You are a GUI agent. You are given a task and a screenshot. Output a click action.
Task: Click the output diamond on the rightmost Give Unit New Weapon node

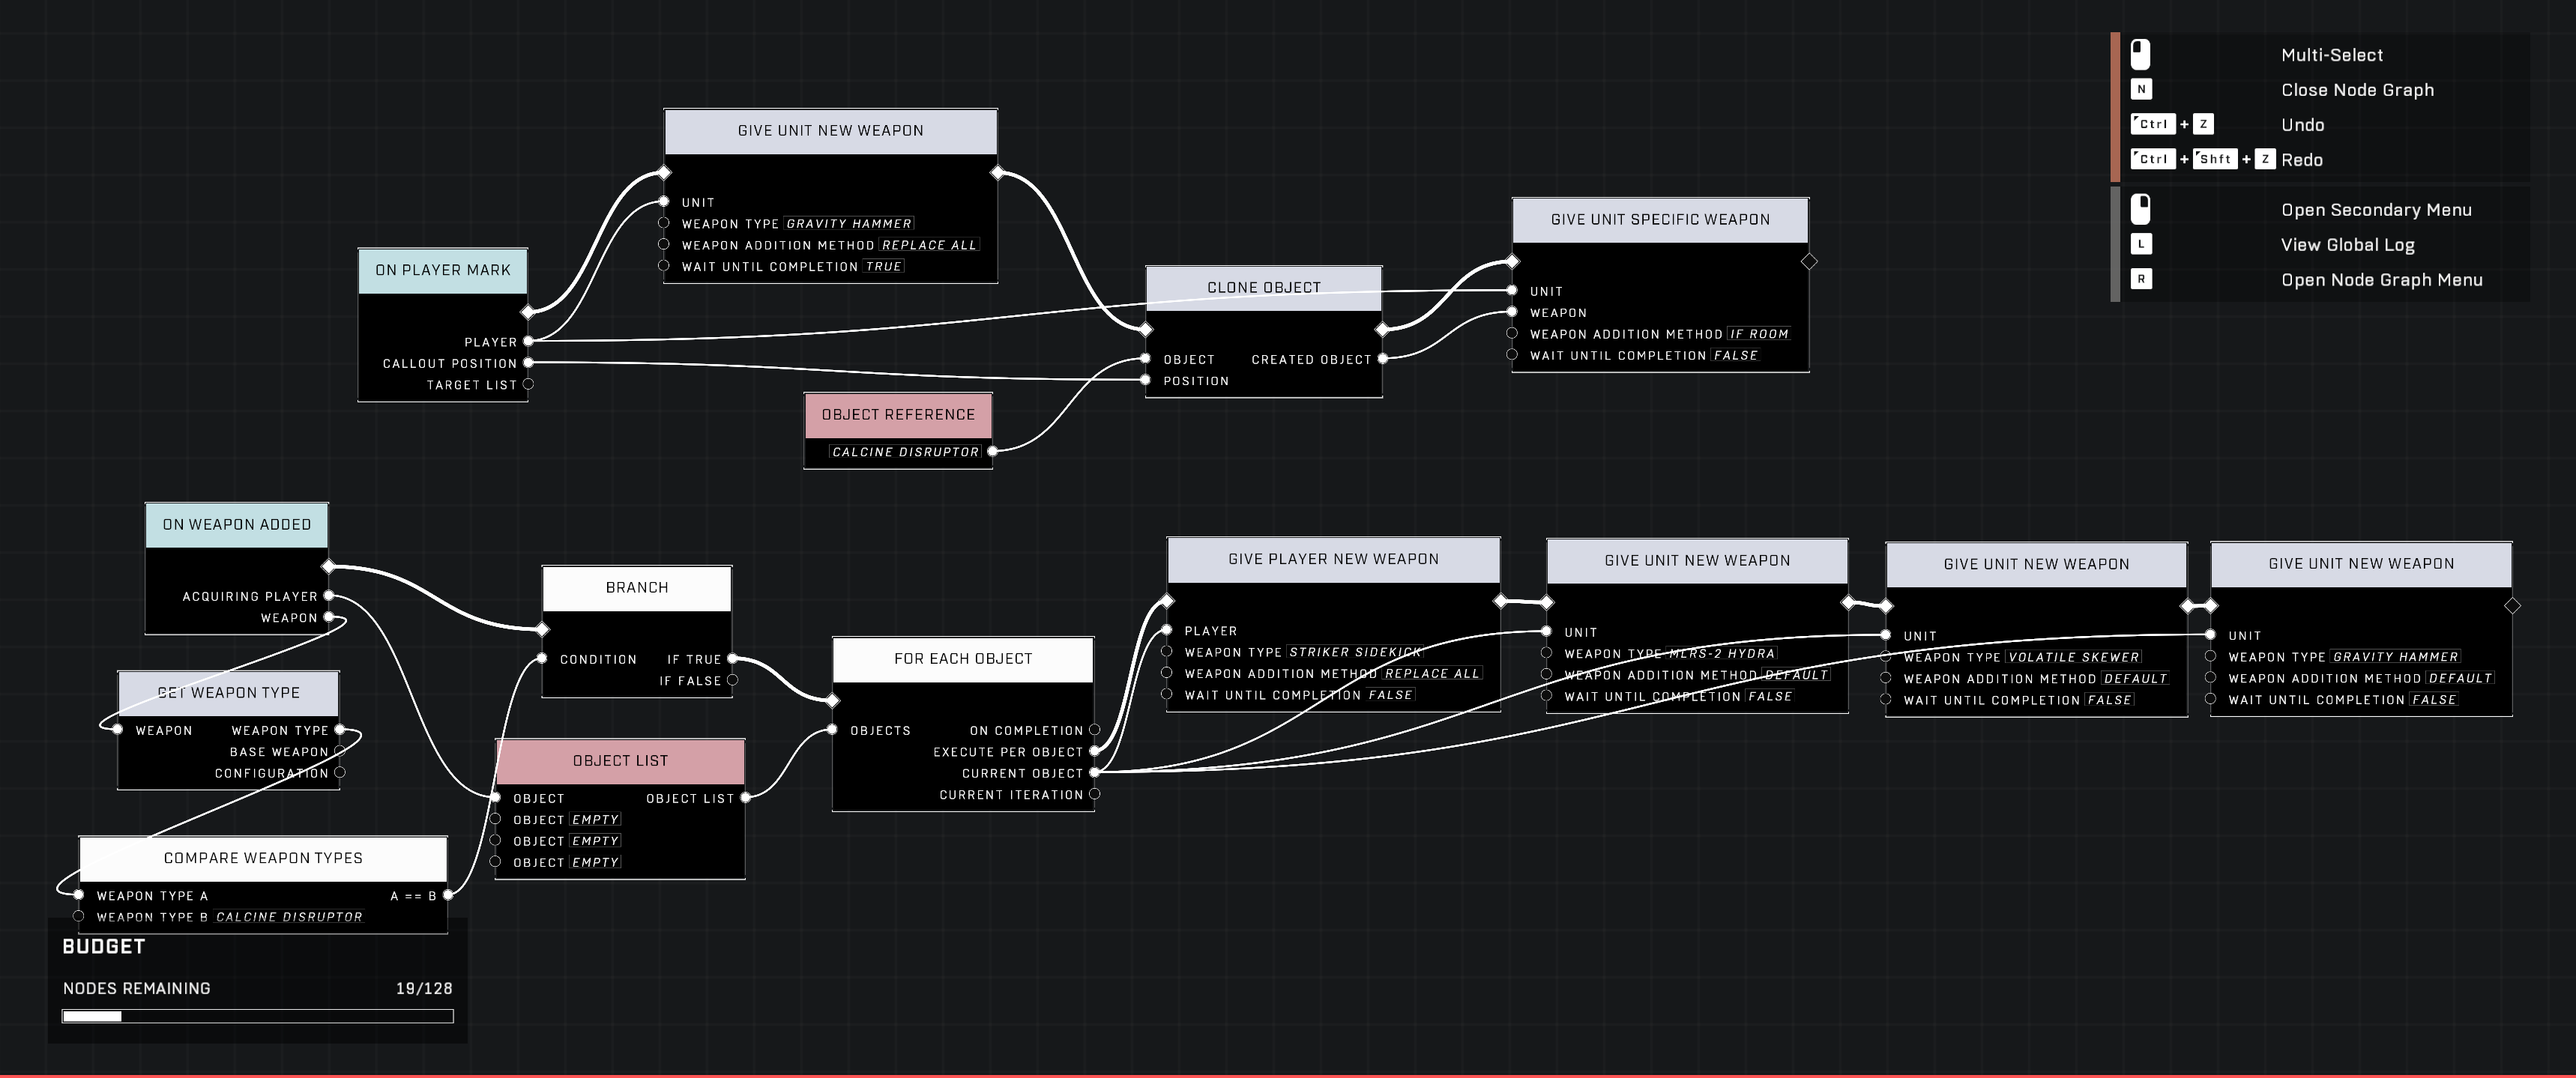2512,605
